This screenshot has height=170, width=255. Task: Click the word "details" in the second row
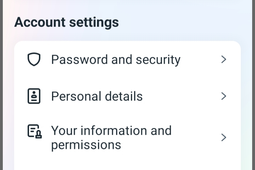point(124,96)
